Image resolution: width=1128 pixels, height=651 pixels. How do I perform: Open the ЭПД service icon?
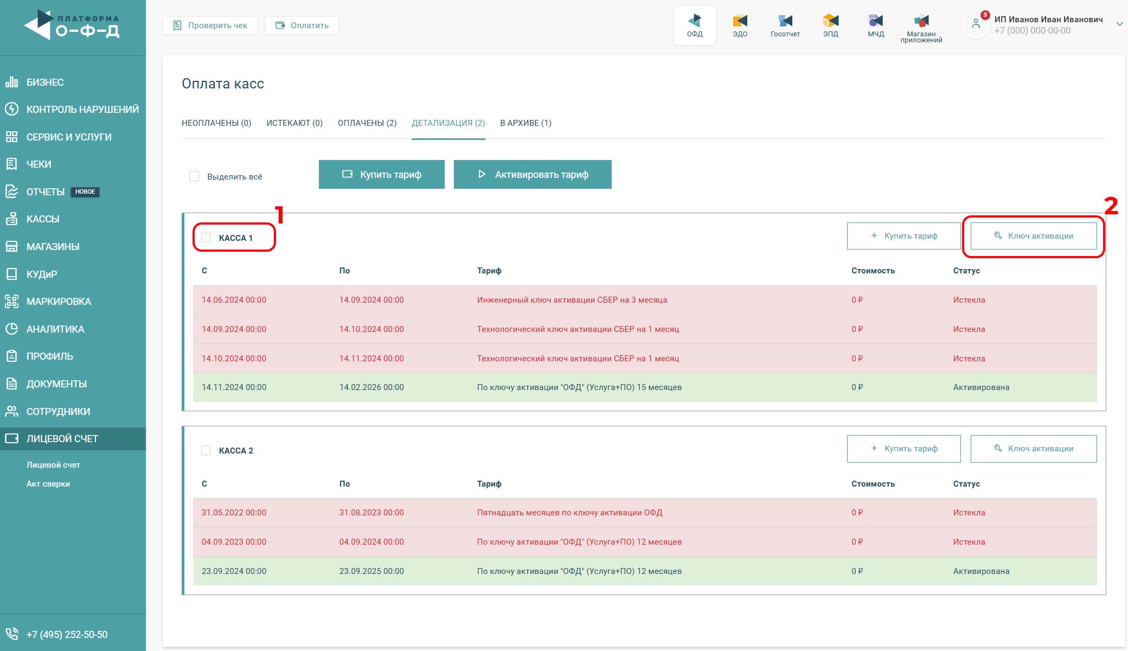[830, 25]
